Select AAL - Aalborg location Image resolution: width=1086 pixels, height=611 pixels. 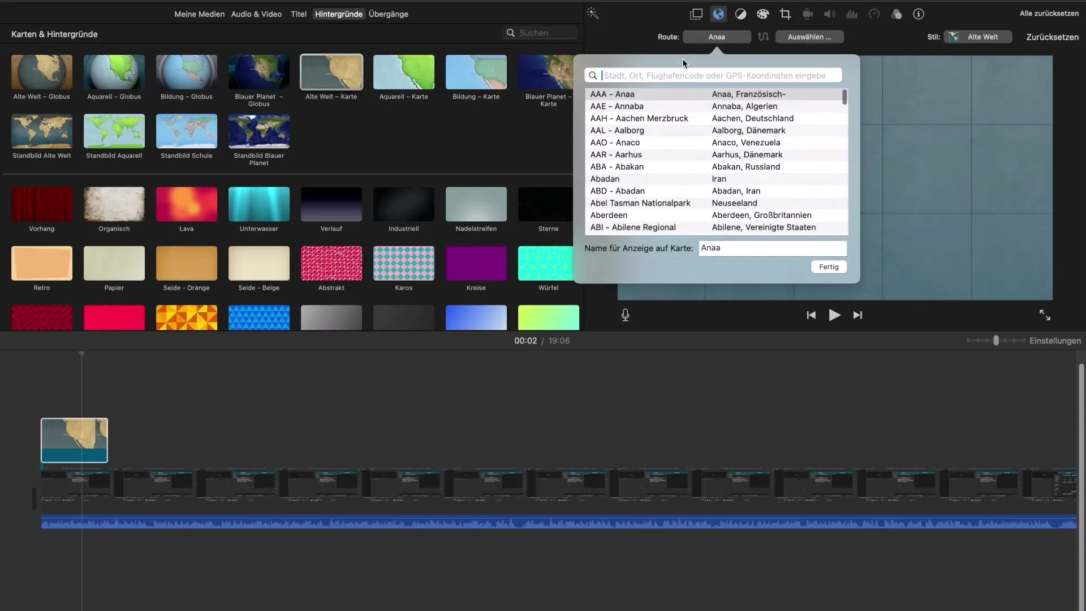pyautogui.click(x=716, y=130)
